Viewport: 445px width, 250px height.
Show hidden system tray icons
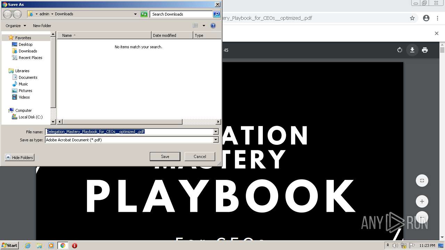(388, 245)
